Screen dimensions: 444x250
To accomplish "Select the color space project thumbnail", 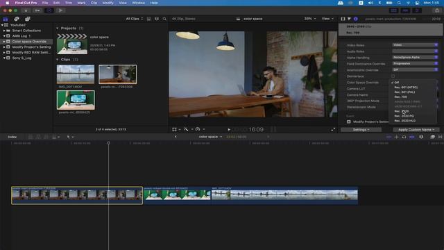I will 72,44.
